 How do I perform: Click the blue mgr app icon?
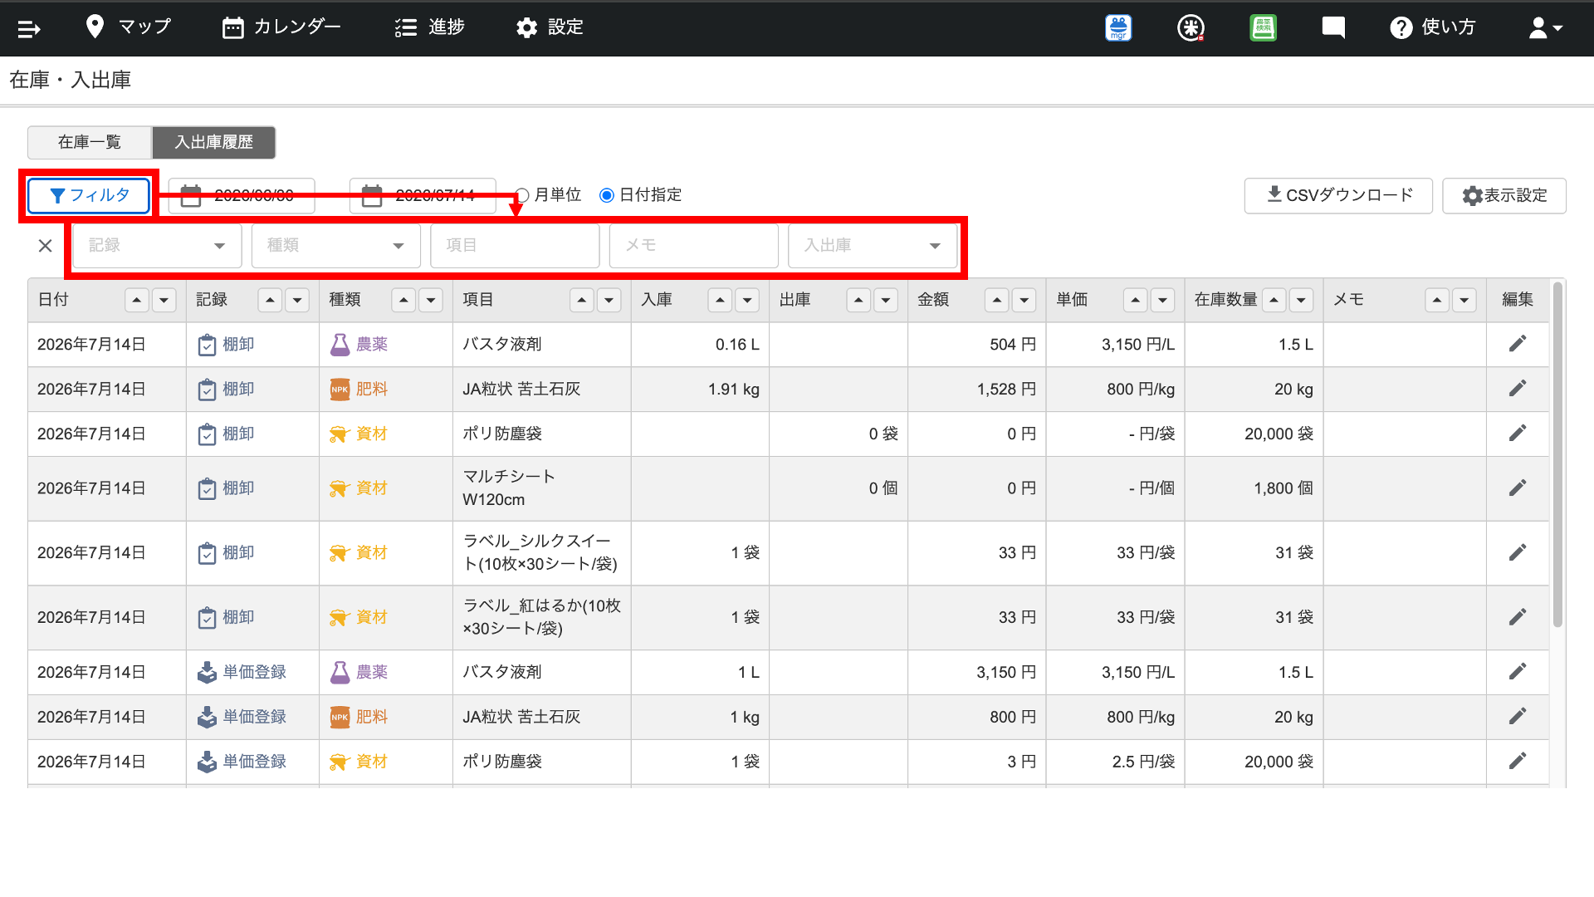(1118, 28)
